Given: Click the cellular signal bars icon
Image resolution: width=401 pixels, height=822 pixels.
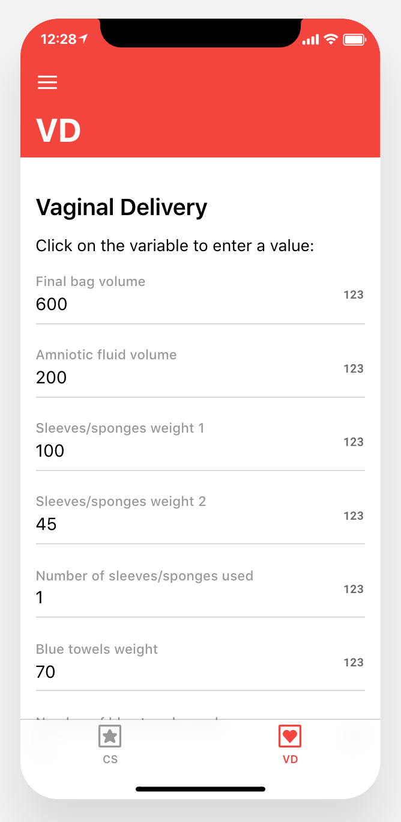Looking at the screenshot, I should tap(310, 38).
